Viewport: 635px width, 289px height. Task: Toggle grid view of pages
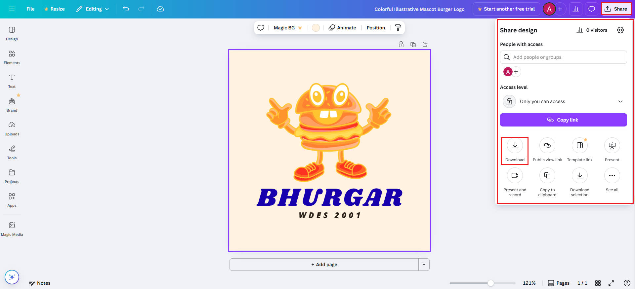[598, 283]
